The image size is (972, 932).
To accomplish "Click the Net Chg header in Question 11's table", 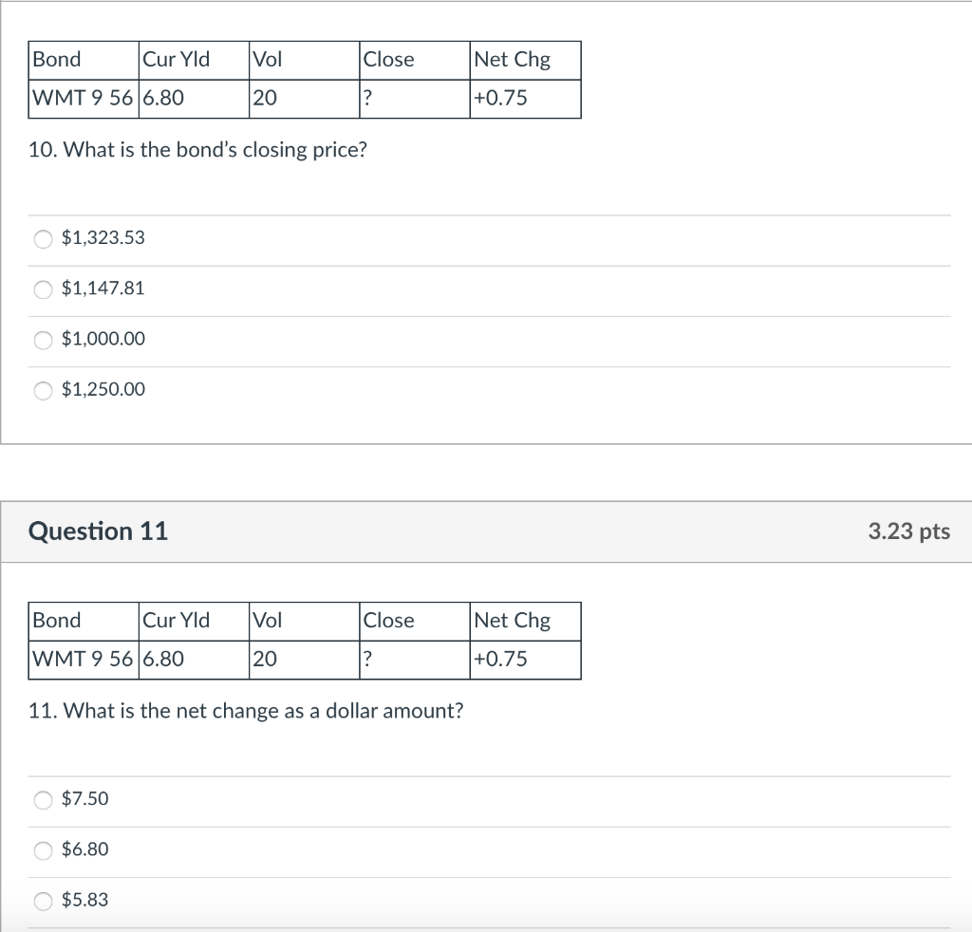I will [512, 621].
